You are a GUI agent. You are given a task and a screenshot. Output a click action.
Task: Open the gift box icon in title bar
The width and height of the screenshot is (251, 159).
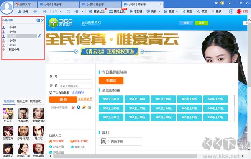(222, 3)
